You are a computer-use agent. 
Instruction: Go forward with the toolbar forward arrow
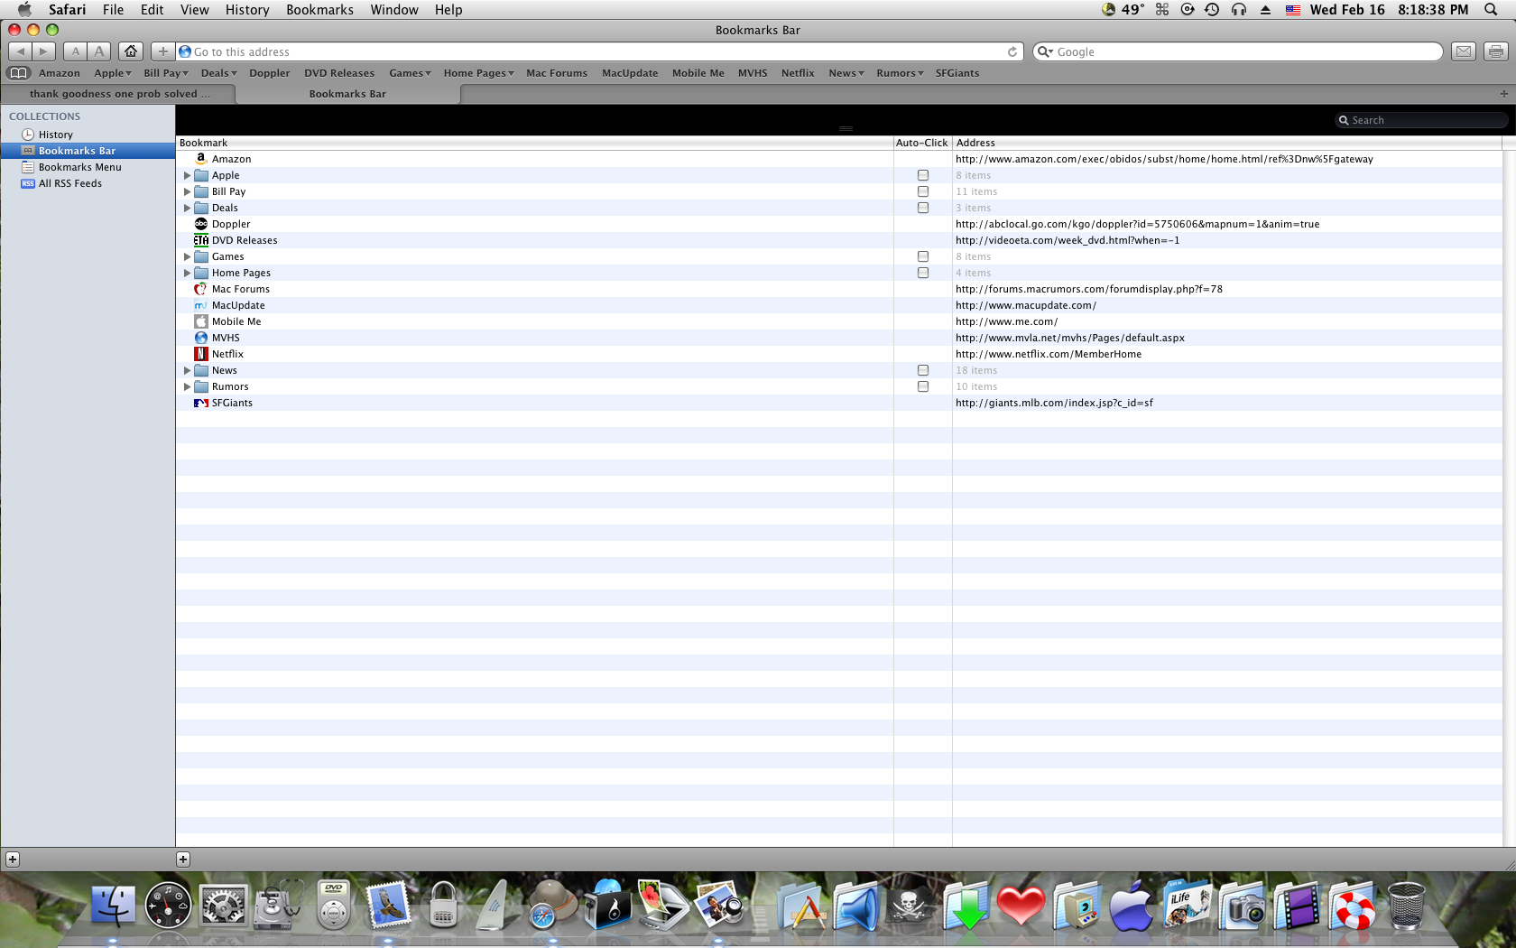43,51
